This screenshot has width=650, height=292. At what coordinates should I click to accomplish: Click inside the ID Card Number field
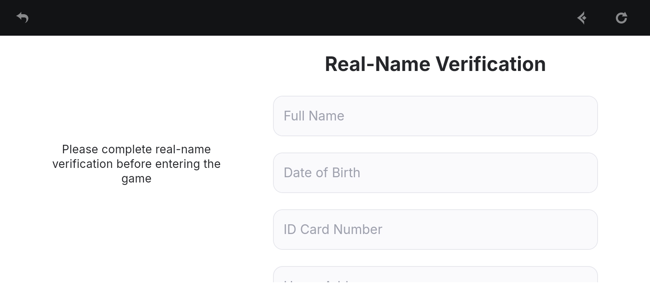[x=435, y=230]
